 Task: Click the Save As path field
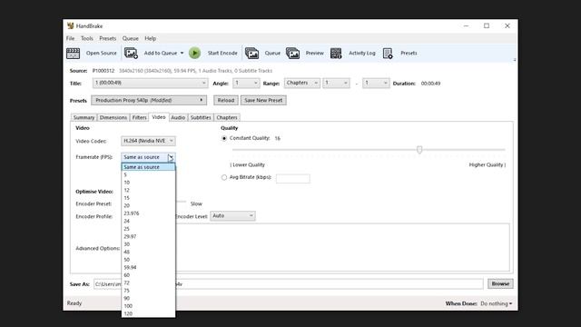pos(289,284)
